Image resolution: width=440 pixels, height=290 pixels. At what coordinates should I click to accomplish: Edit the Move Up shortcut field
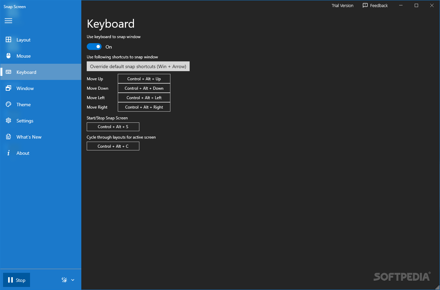[x=144, y=79]
